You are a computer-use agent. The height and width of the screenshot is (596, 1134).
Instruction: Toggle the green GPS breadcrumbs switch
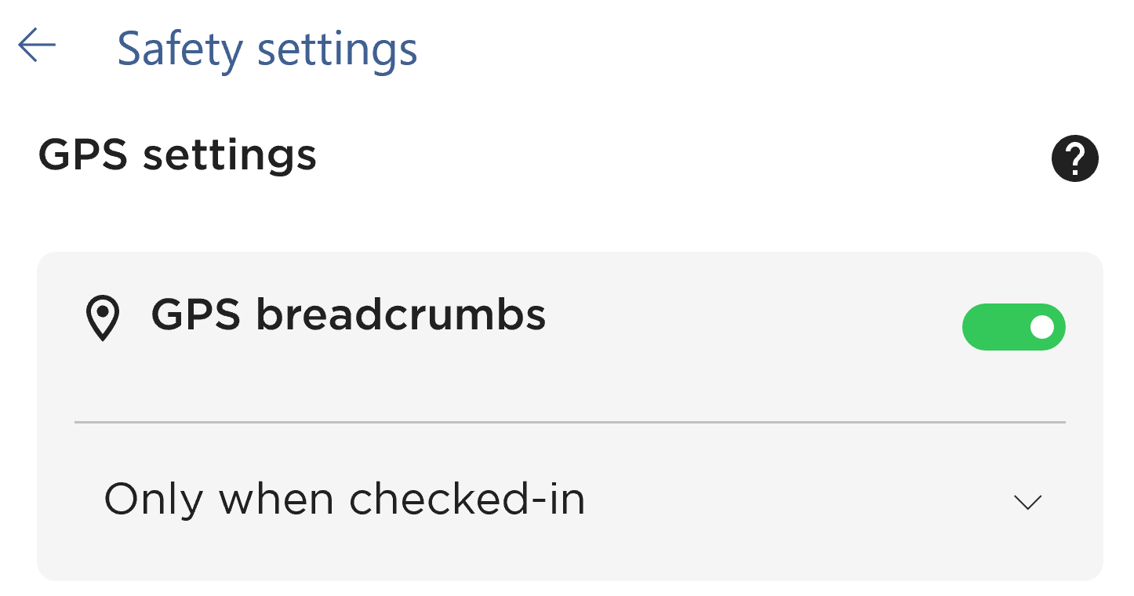[x=1013, y=327]
